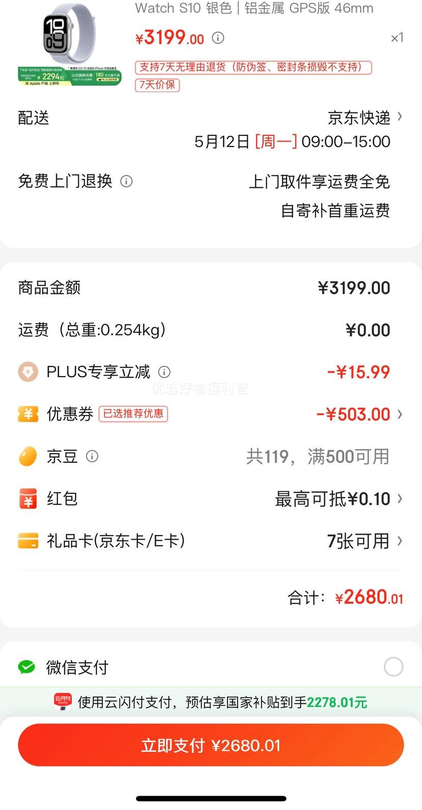Tap the info icon next to 京豆
This screenshot has width=422, height=810.
[92, 456]
